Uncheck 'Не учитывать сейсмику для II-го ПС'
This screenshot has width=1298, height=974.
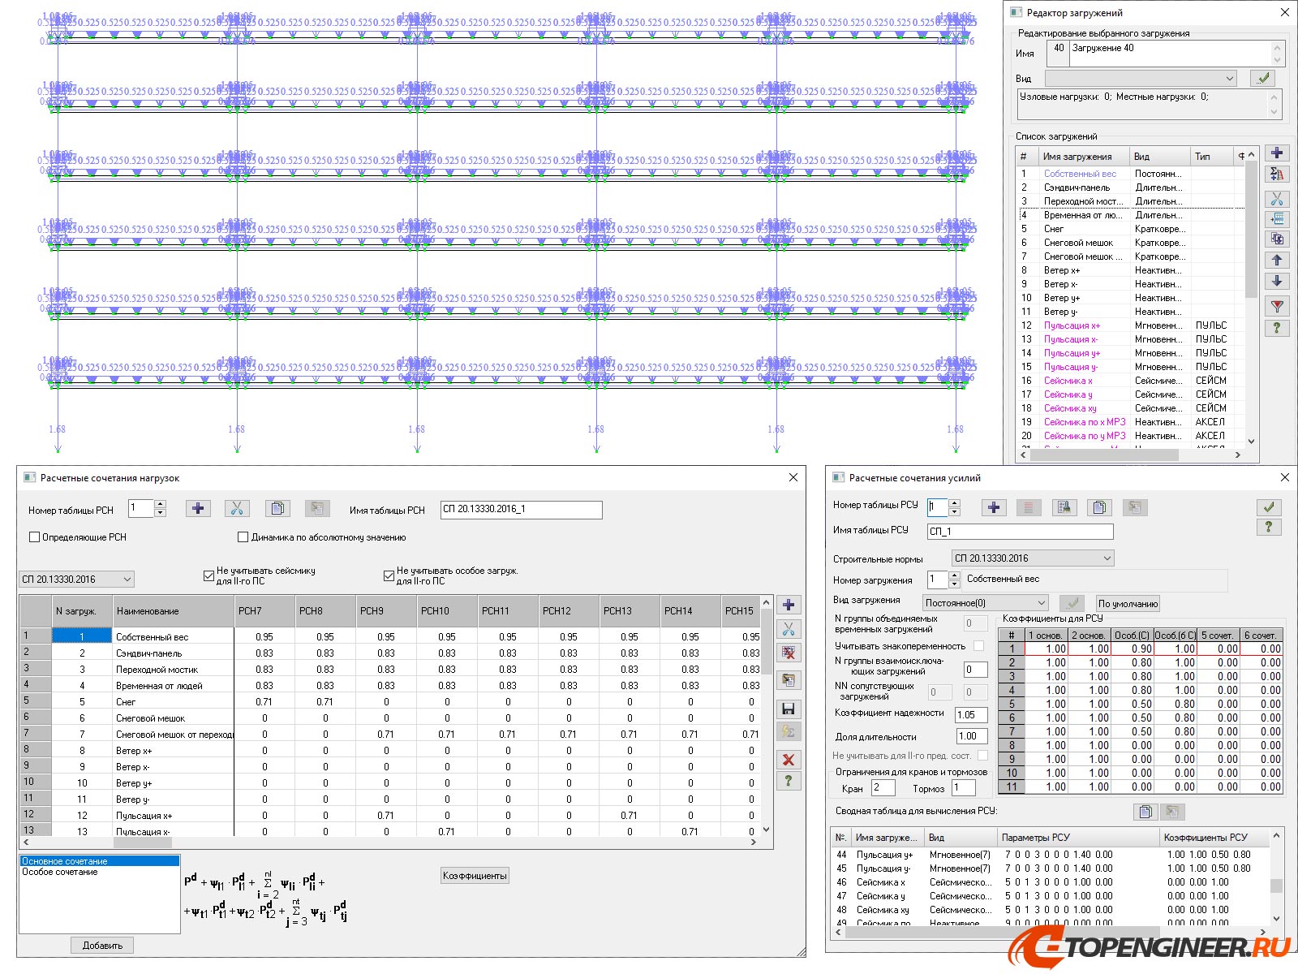[208, 575]
